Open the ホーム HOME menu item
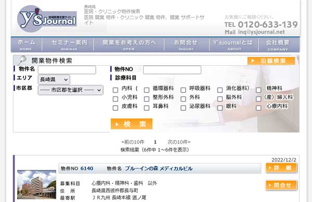312x202 pixels. (27, 45)
